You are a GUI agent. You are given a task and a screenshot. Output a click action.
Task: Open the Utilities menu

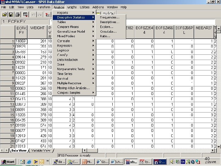click(x=85, y=7)
